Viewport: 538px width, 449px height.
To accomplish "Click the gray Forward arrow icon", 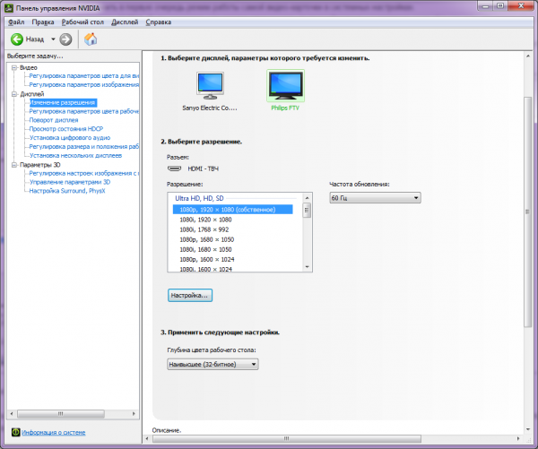I will [65, 39].
